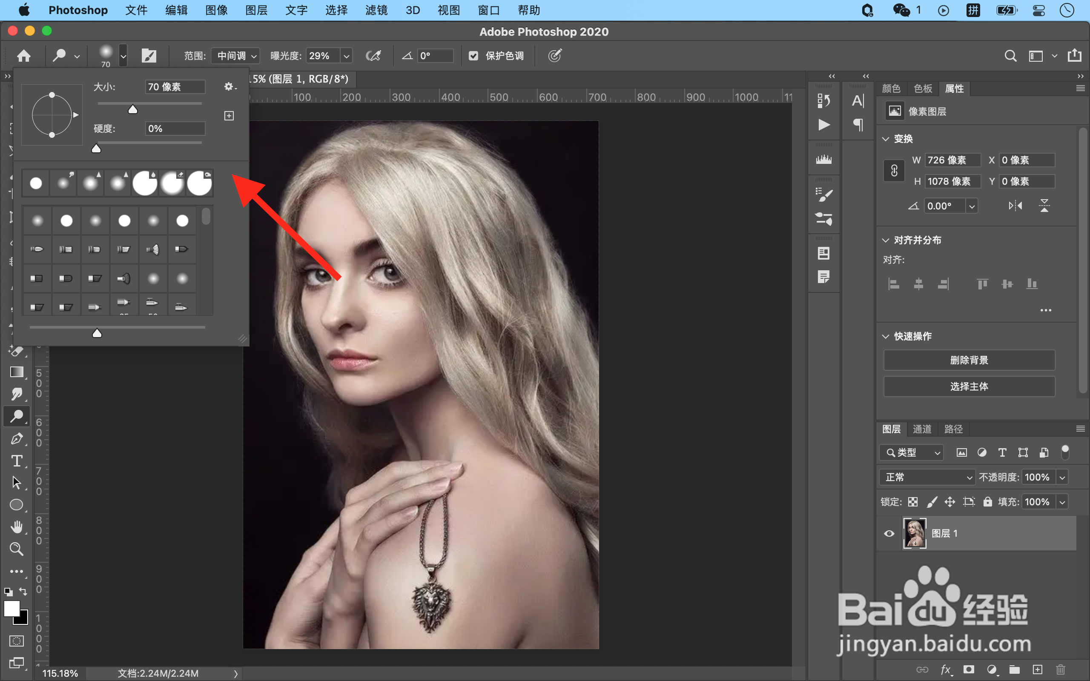
Task: Open the Actions play panel icon
Action: (824, 124)
